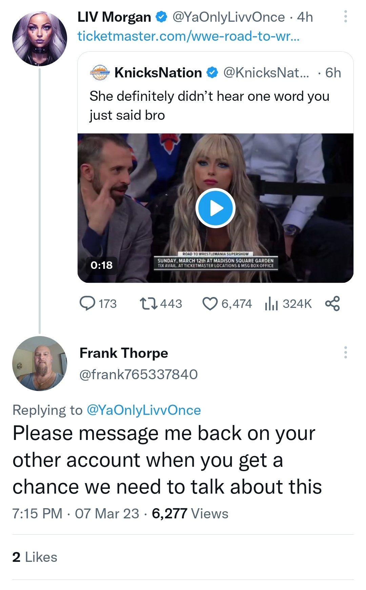Open more options for LIV Morgan tweet
The image size is (366, 590).
[345, 16]
